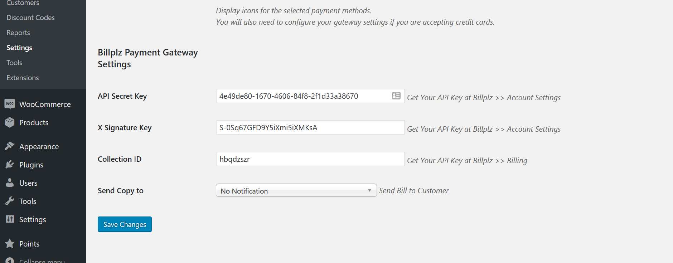This screenshot has width=673, height=263.
Task: Click inside the API Secret Key field
Action: [303, 96]
